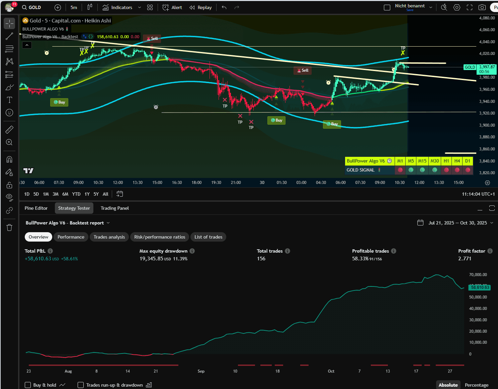Open the List of trades tab
The image size is (498, 389).
pos(209,237)
